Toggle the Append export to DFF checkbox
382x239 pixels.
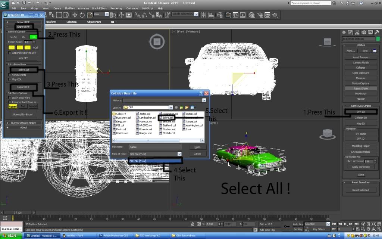[x=10, y=53]
